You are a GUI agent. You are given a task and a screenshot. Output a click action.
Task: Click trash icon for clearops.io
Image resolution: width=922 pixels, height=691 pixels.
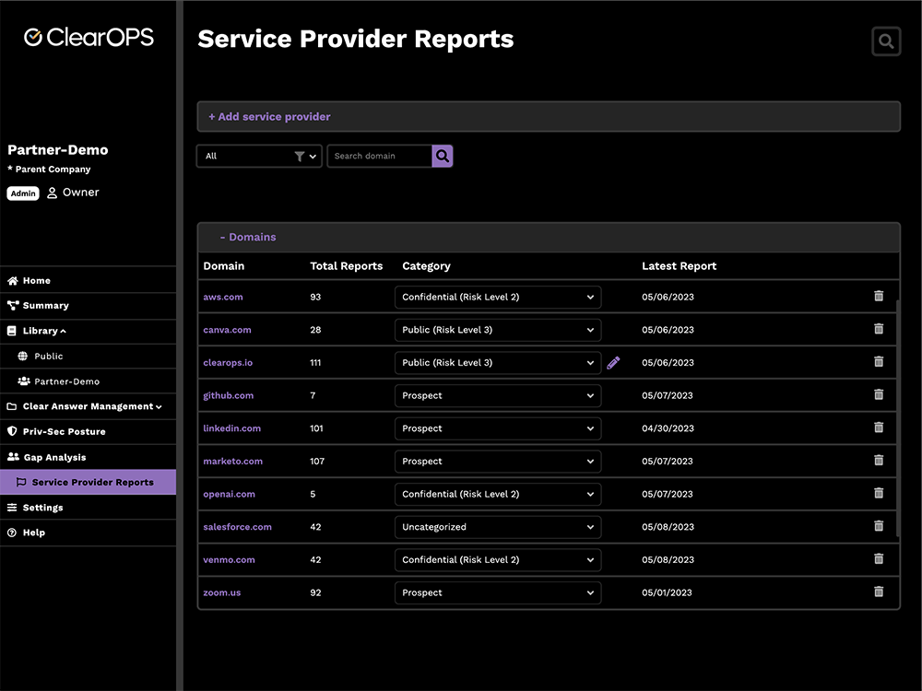[879, 361]
